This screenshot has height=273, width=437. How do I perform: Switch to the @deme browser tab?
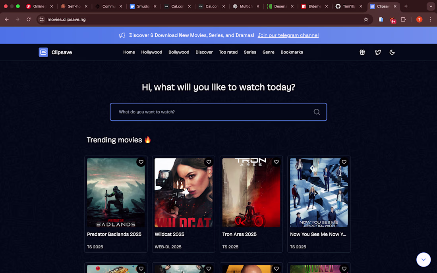(314, 6)
